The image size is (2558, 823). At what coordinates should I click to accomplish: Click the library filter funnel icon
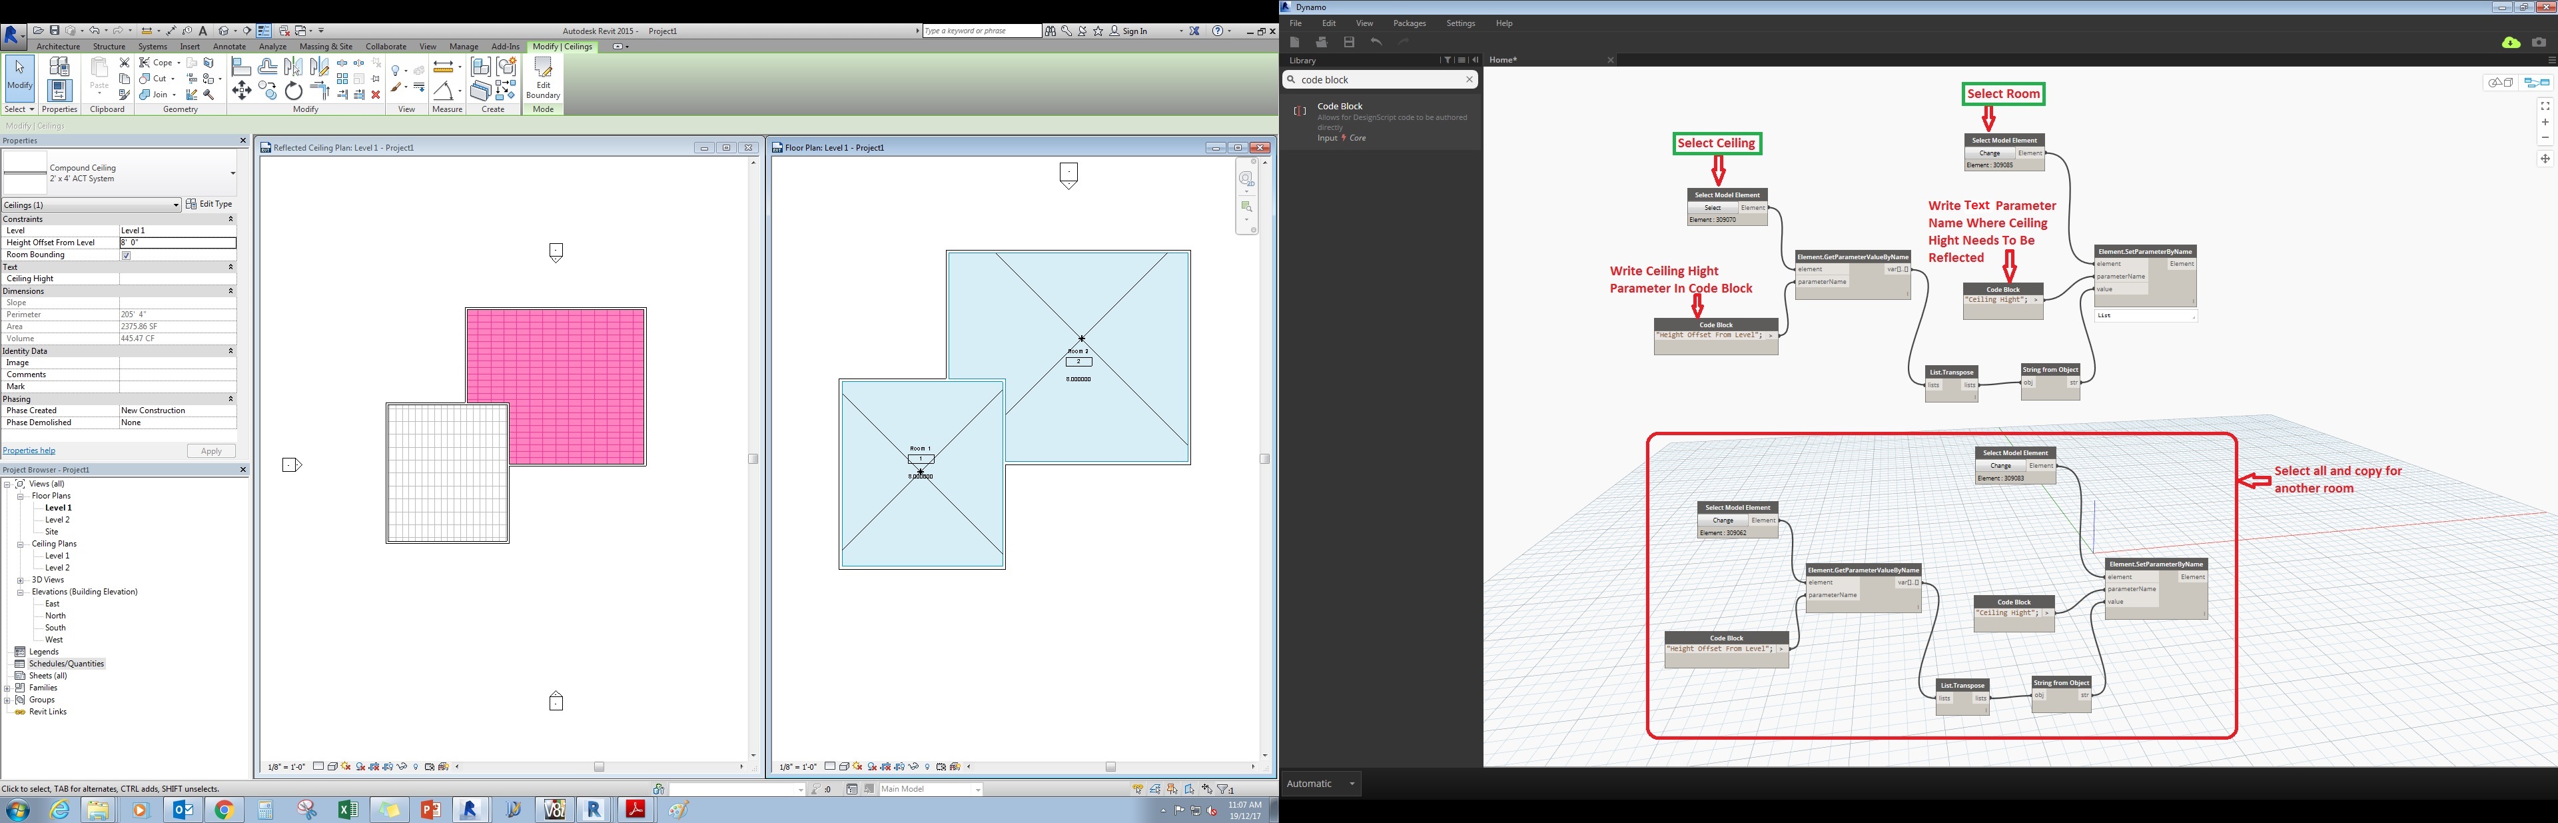1447,61
